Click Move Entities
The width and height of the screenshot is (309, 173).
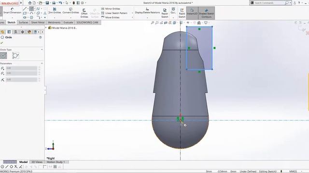pos(110,17)
